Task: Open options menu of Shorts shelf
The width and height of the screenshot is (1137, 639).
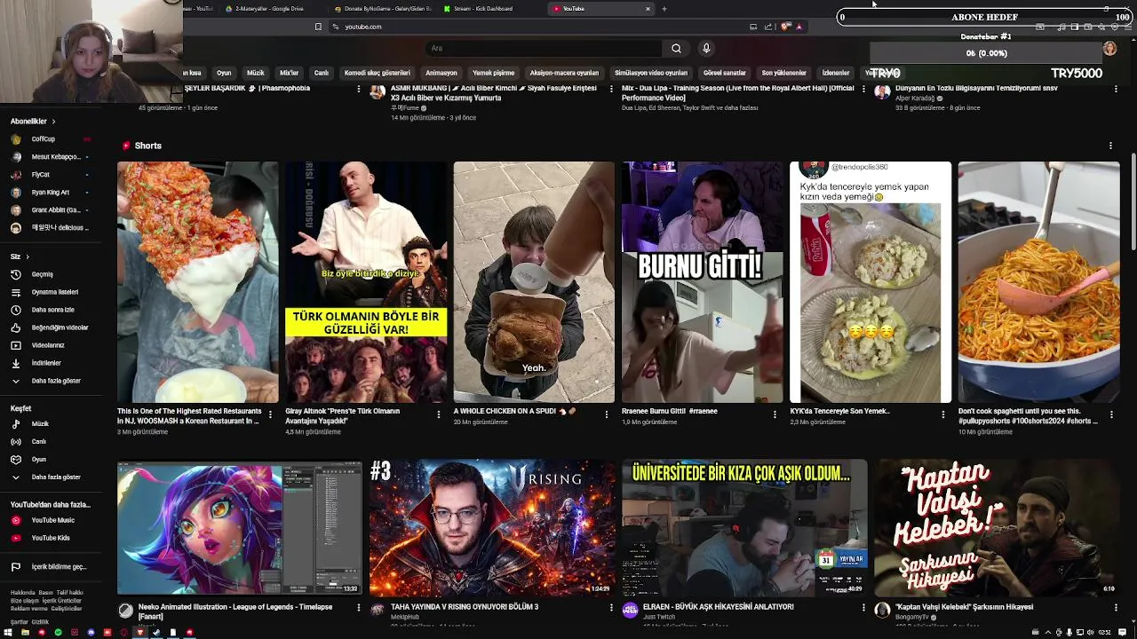Action: point(1110,146)
